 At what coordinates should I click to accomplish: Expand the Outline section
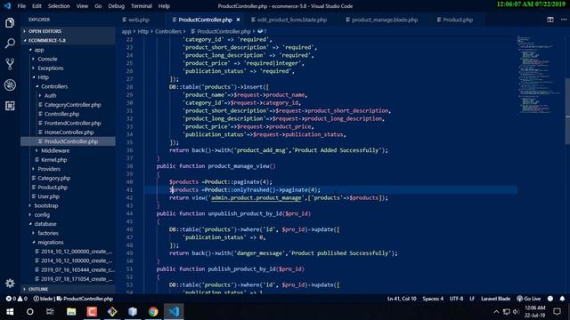tap(68, 289)
